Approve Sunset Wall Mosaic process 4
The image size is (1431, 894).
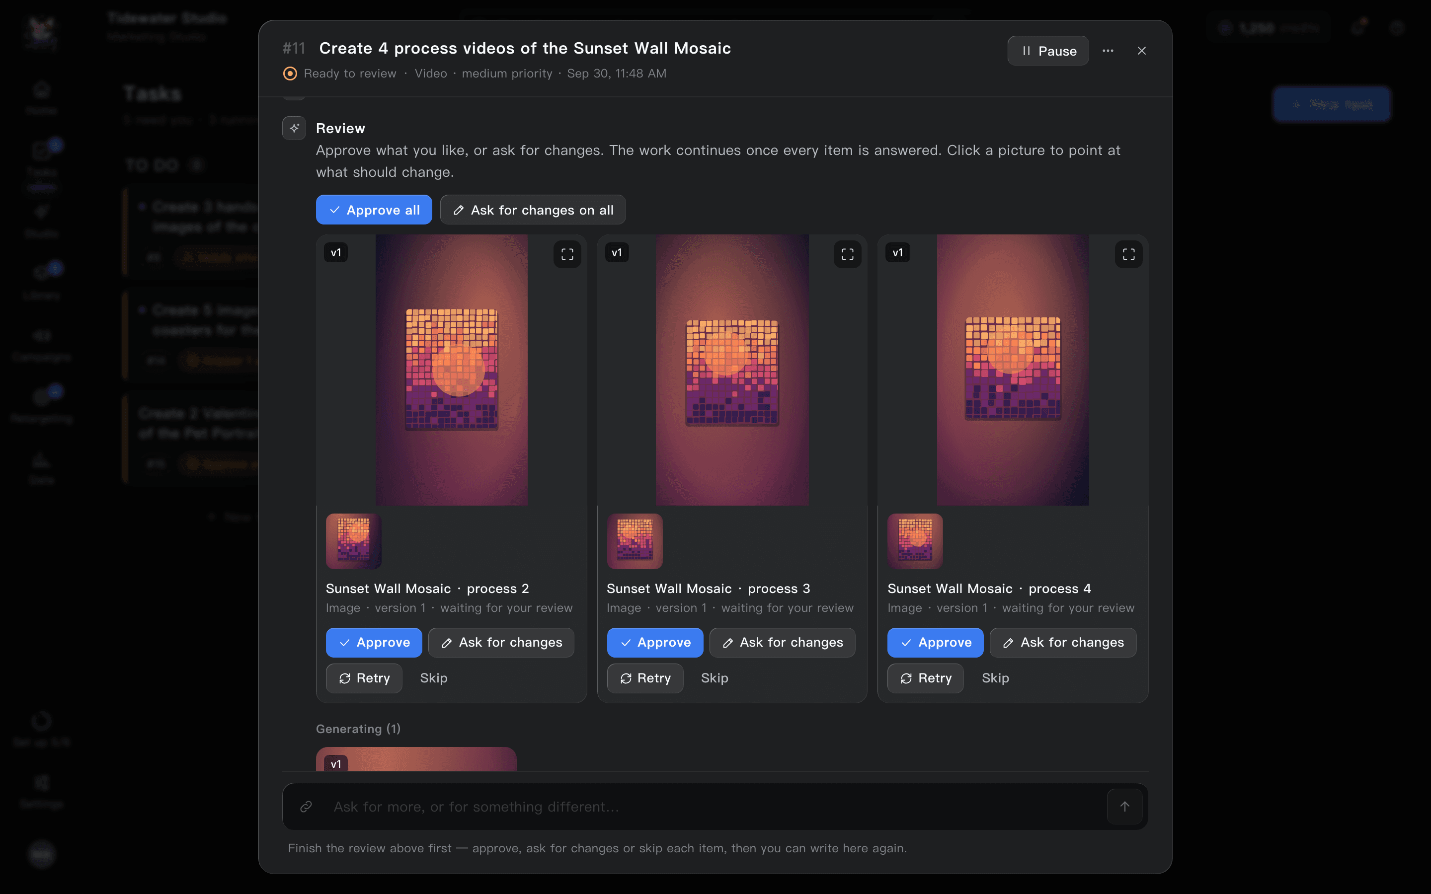point(936,643)
